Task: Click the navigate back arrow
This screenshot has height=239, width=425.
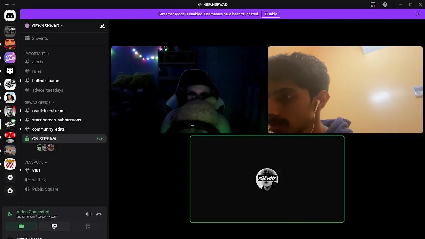Action: (x=6, y=4)
